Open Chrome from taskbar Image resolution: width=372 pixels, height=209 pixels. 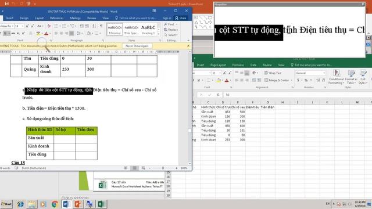click(x=55, y=204)
